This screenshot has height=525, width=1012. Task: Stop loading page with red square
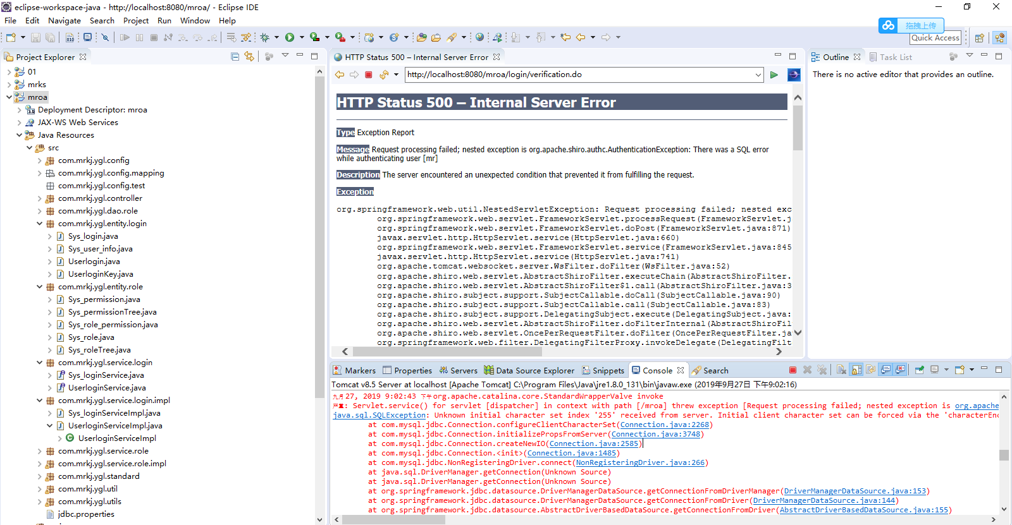[369, 75]
